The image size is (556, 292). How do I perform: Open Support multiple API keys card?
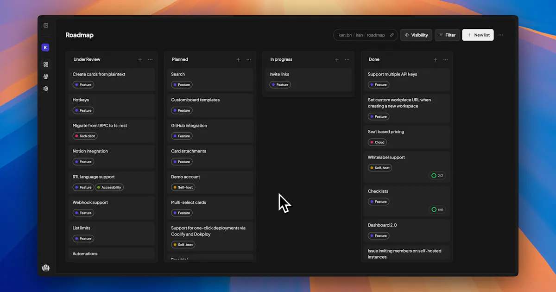point(407,80)
